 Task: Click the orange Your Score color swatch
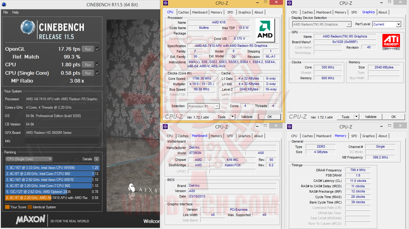(x=7, y=207)
